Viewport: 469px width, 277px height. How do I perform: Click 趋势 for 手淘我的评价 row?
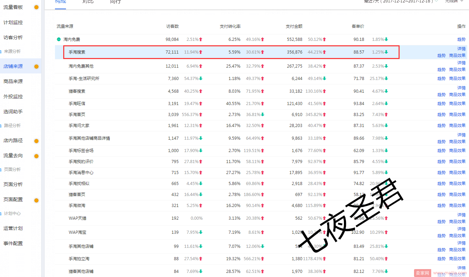[442, 161]
